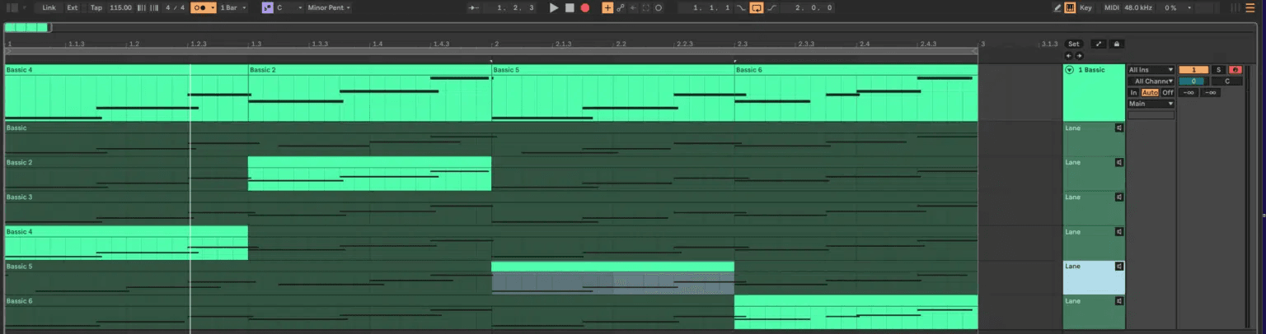This screenshot has width=1266, height=334.
Task: Enable Link sync button
Action: pos(49,7)
